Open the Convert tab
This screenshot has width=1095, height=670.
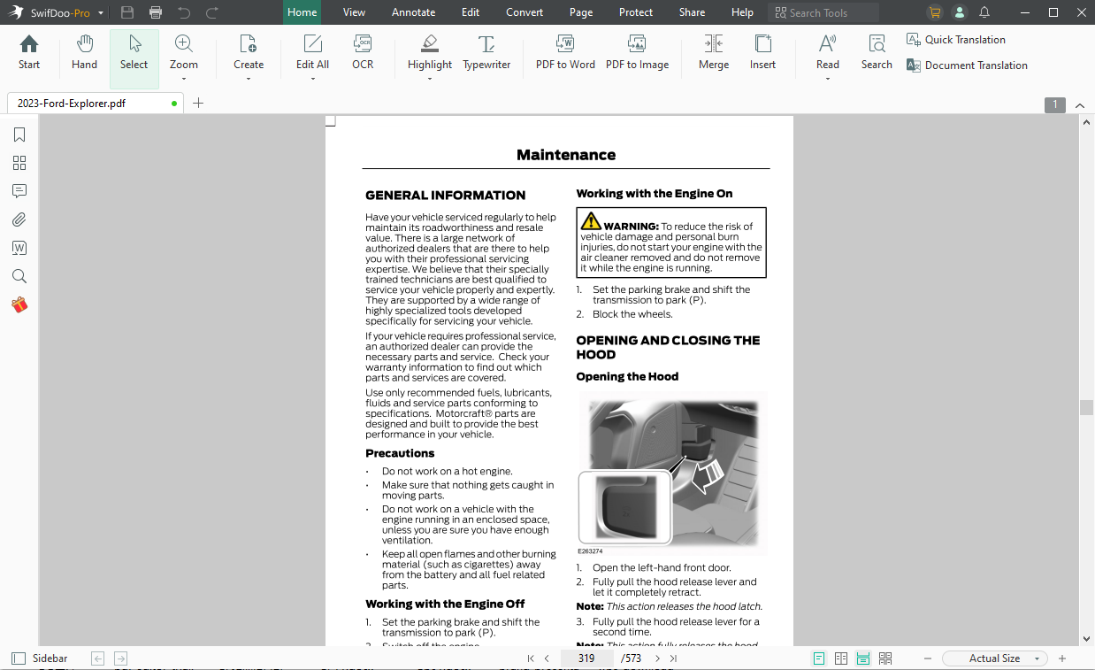pyautogui.click(x=525, y=12)
